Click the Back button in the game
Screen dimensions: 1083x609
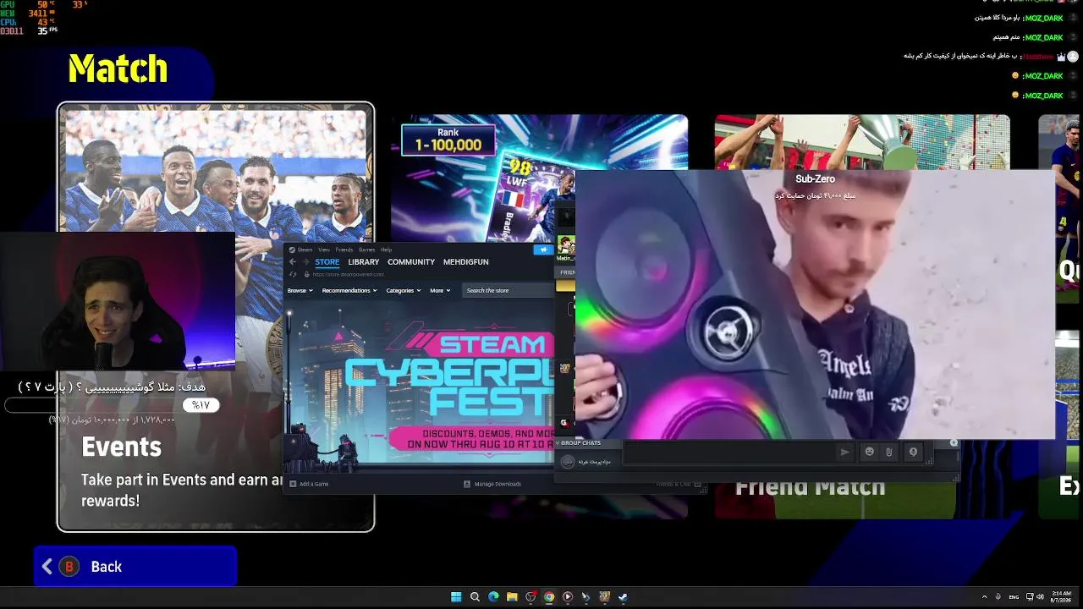click(x=135, y=567)
